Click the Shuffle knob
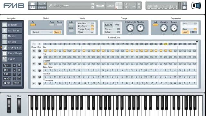The height and width of the screenshot is (116, 206). (x=140, y=28)
